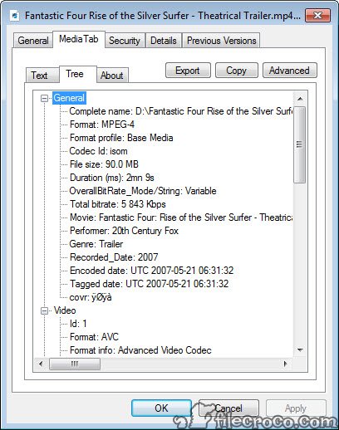Open the Security tab

tap(125, 41)
